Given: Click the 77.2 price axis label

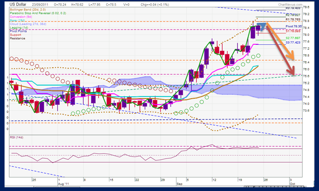Looking at the screenshot, I should [306, 49].
